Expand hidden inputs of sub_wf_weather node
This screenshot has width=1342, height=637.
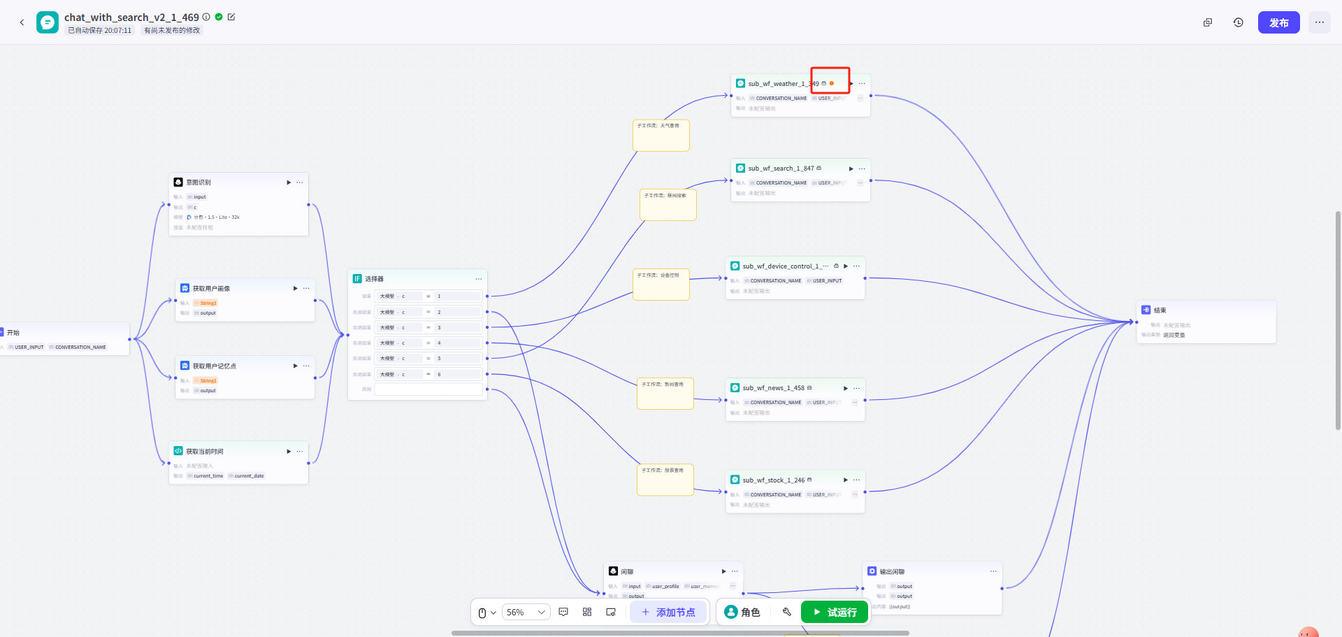click(x=860, y=99)
